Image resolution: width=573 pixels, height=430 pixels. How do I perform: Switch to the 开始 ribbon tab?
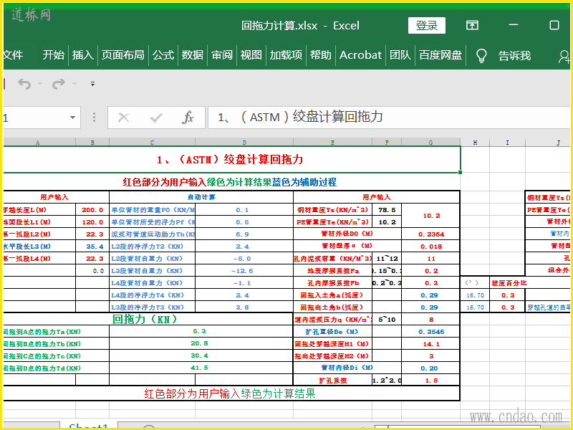53,55
